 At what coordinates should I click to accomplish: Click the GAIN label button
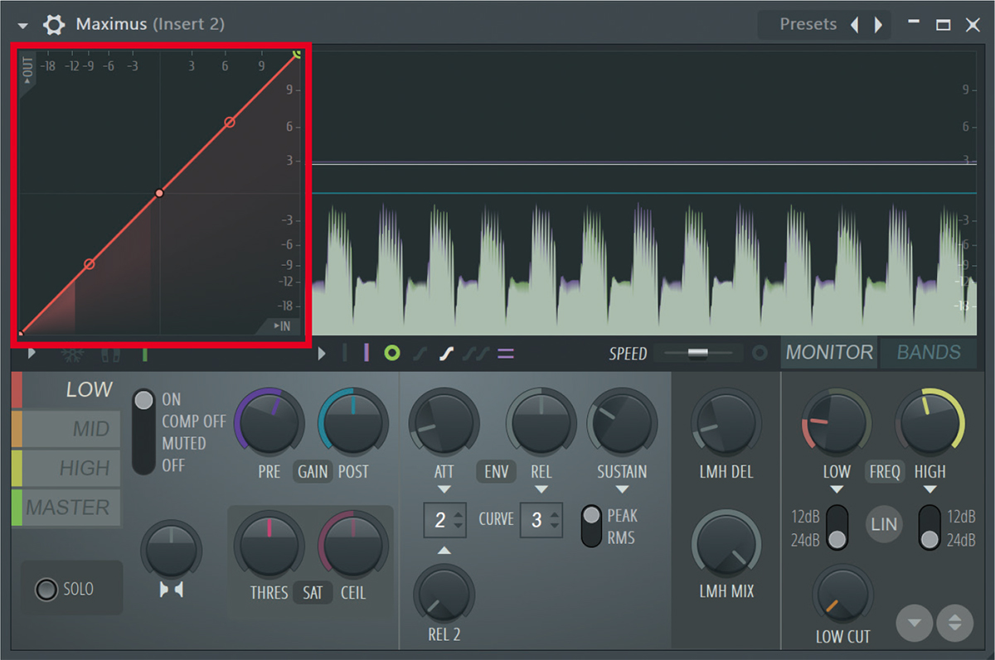[x=313, y=471]
